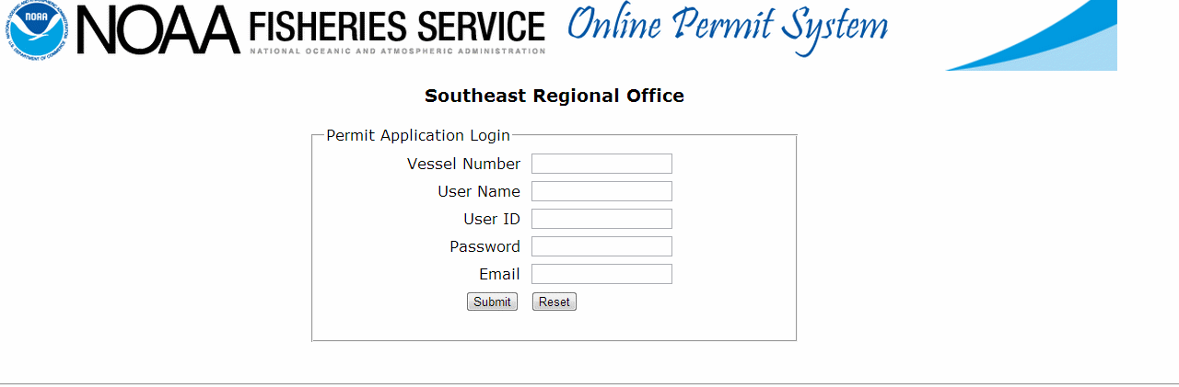The width and height of the screenshot is (1179, 387).
Task: Focus the User Name text box
Action: 601,191
